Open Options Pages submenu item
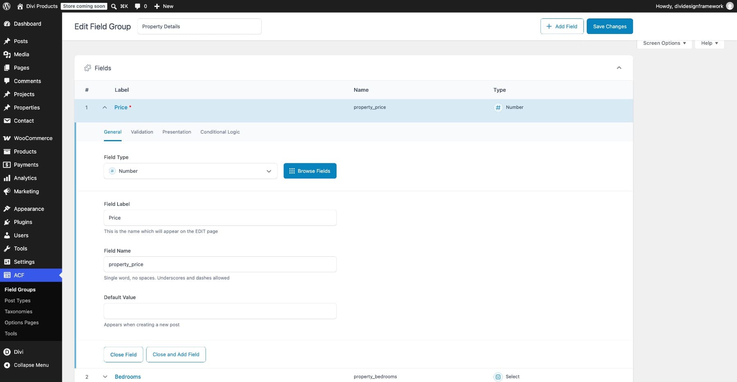 22,323
